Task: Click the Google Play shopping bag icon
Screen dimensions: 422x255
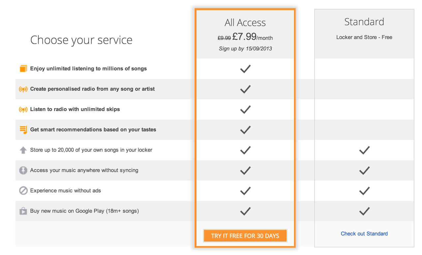Action: pos(23,211)
